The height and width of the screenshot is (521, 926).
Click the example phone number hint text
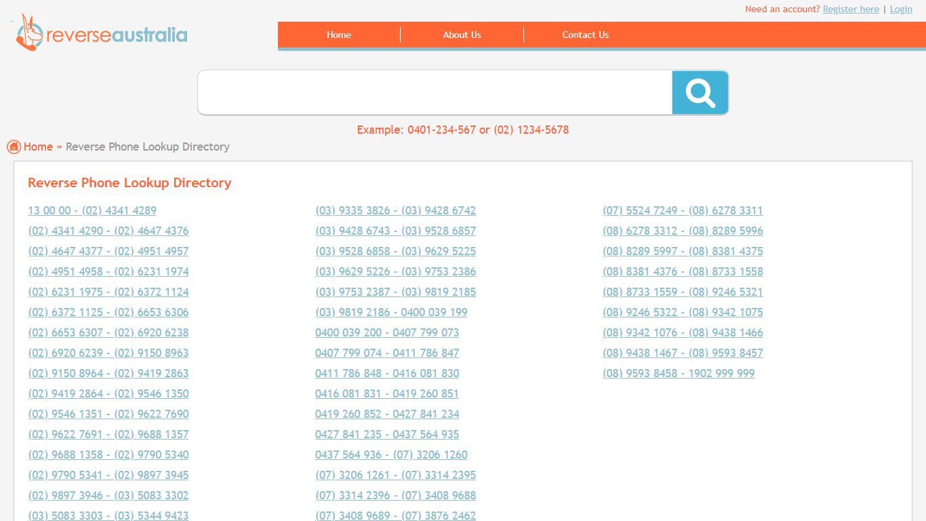click(x=463, y=130)
